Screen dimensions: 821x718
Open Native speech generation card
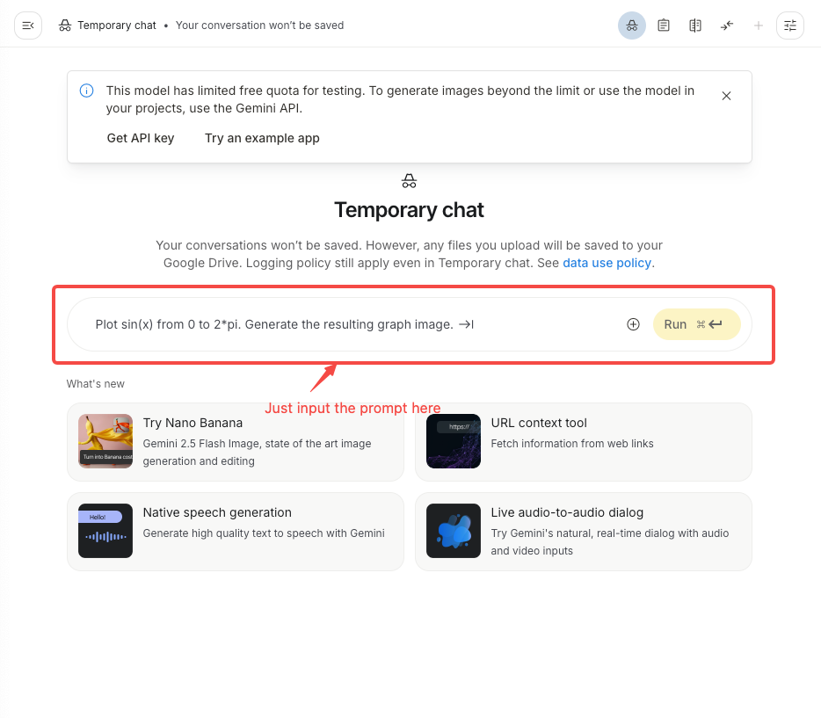pyautogui.click(x=235, y=531)
